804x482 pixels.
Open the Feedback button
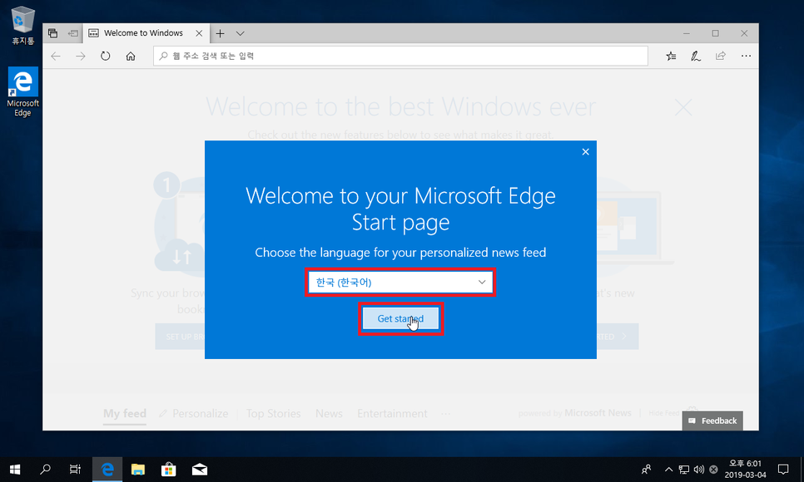tap(712, 421)
